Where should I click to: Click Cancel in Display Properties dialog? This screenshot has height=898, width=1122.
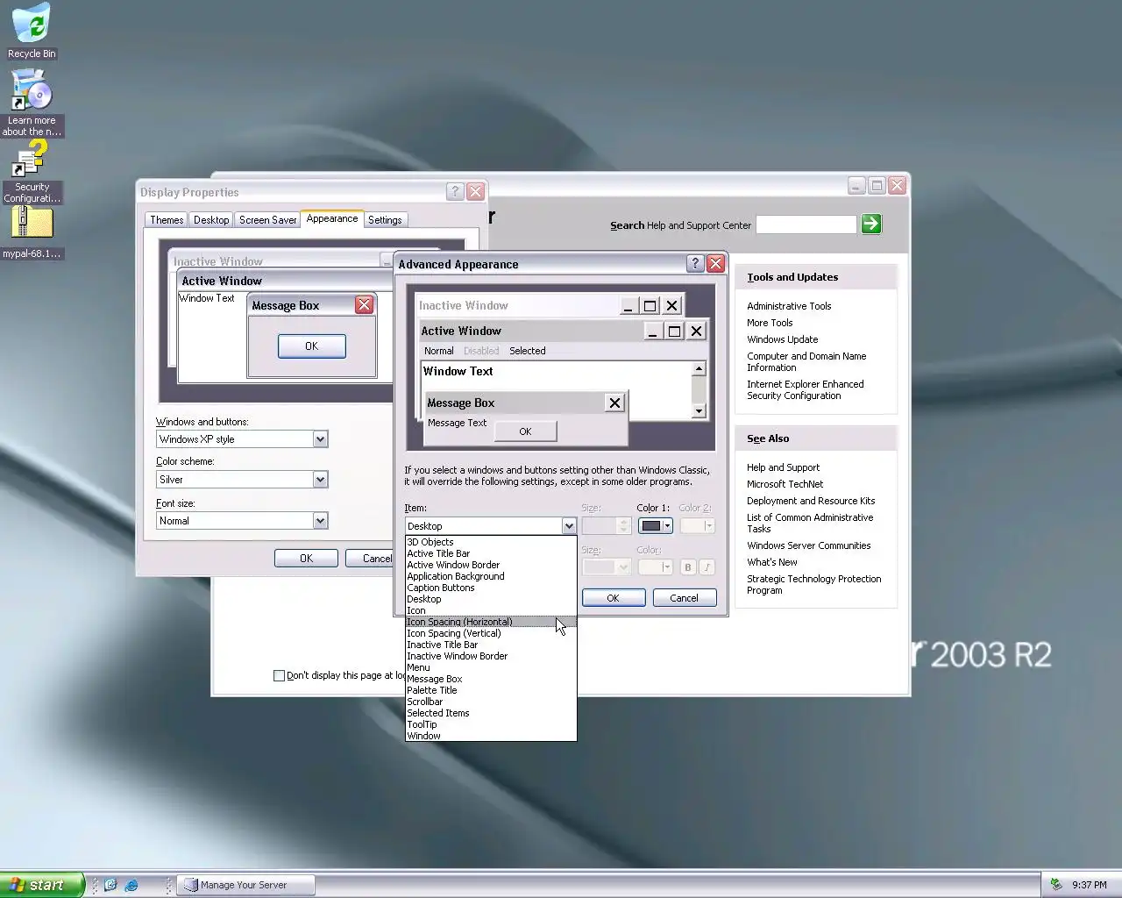click(370, 559)
